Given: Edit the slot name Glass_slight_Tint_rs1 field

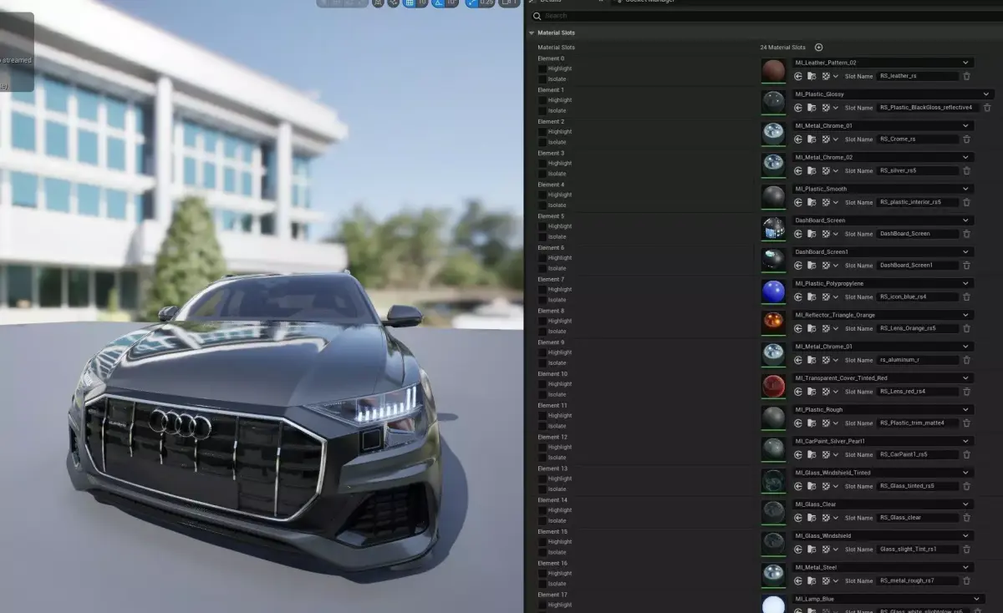Looking at the screenshot, I should pos(917,550).
